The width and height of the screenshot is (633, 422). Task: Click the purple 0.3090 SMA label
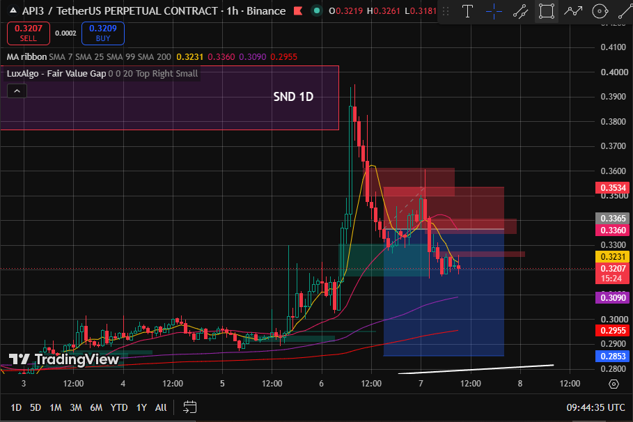coord(613,298)
